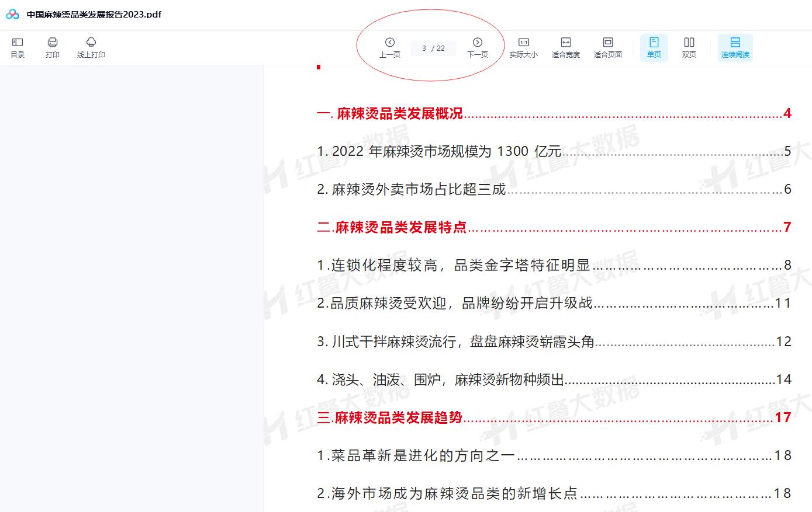812x512 pixels.
Task: Open section 一. 麻辣烫品类发展概况
Action: point(390,113)
